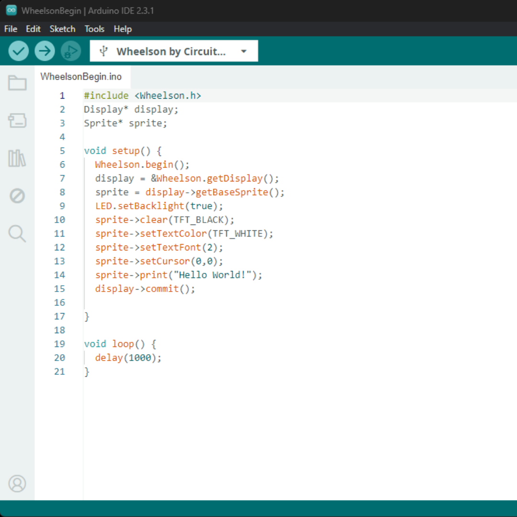
Task: Open the Sketch menu
Action: [62, 29]
